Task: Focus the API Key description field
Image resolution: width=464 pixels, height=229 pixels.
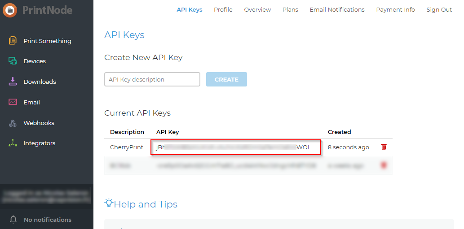Action: (x=152, y=79)
